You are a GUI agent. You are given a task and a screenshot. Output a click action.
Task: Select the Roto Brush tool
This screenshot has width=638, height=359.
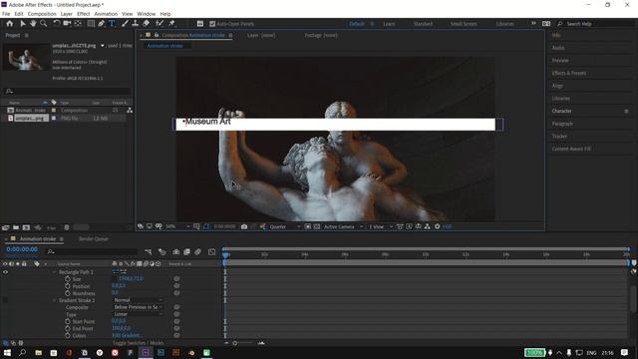click(159, 24)
